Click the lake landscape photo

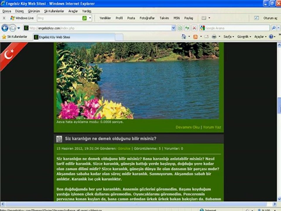(x=138, y=81)
